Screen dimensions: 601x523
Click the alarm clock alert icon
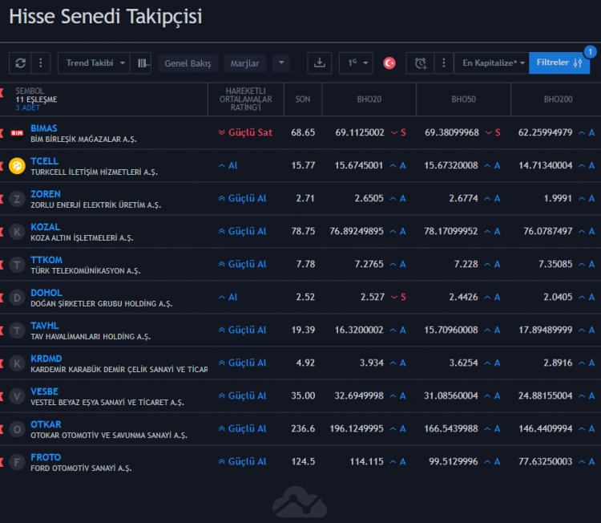pyautogui.click(x=422, y=63)
